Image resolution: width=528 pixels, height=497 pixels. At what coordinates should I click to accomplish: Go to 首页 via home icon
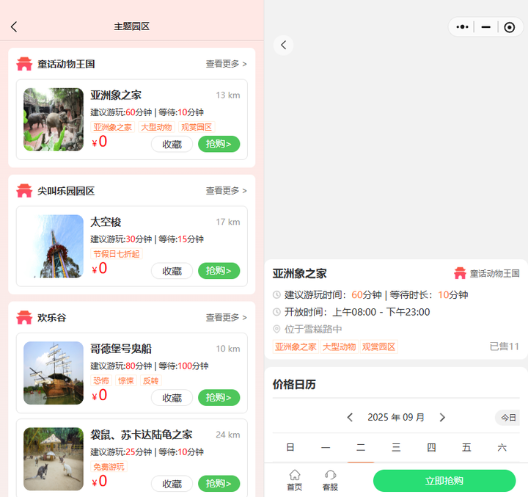click(x=295, y=480)
